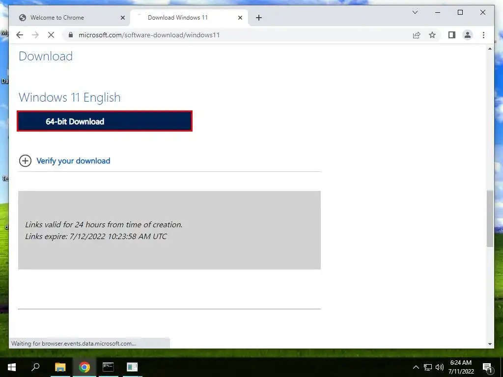Close the Welcome to Chrome tab

[122, 18]
